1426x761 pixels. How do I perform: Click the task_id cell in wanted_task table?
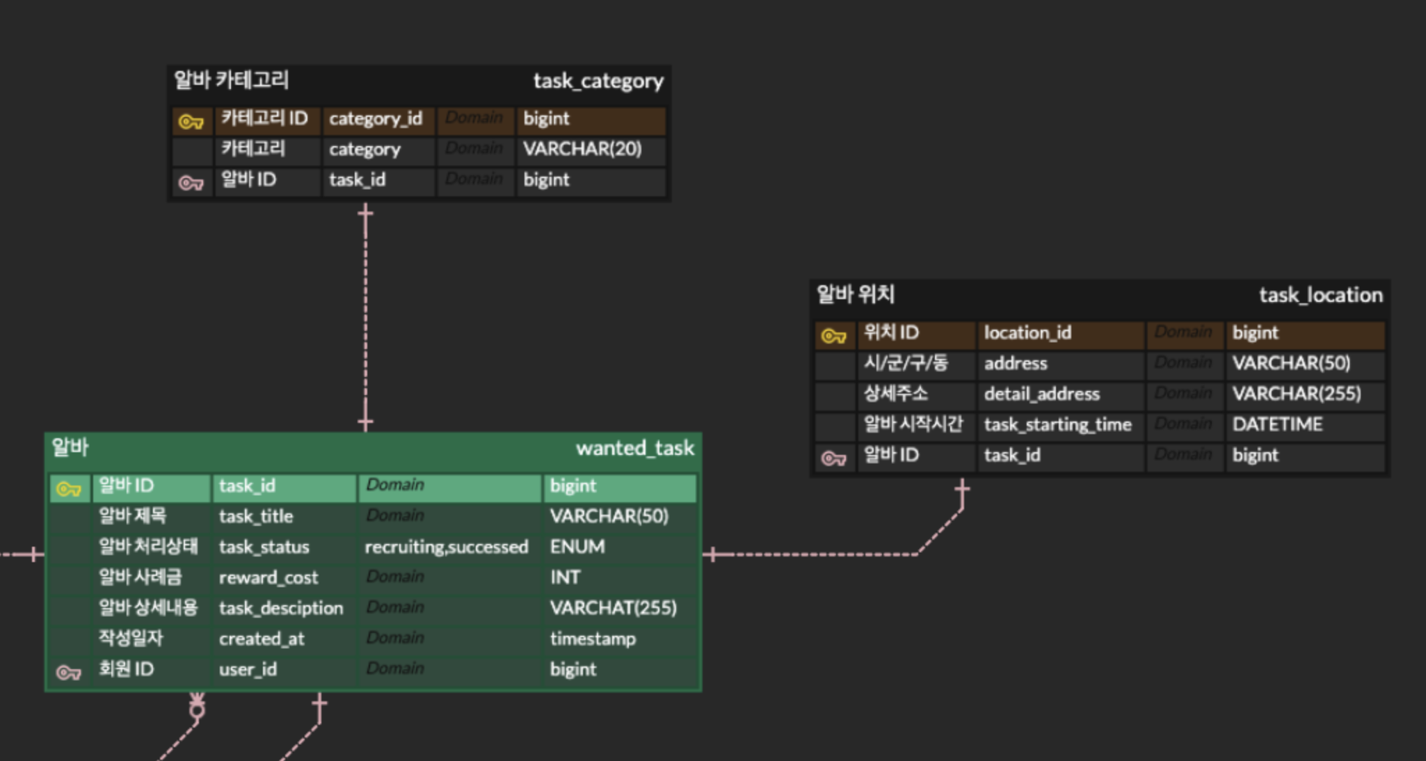285,487
